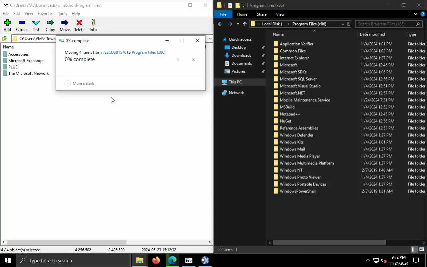Screen dimensions: 427x267
Task: Open the 7-Zip Edit menu
Action: tap(17, 14)
